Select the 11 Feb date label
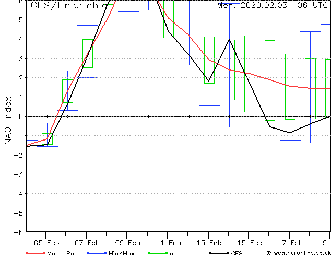 (x=169, y=243)
